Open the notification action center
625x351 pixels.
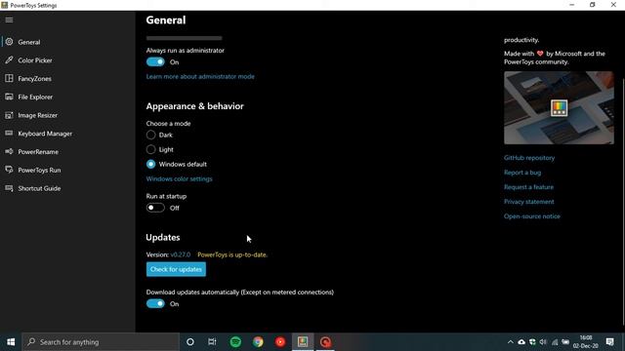tap(609, 342)
